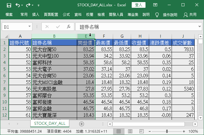
Task: Confirm entry with the checkmark icon
Action: 58,27
